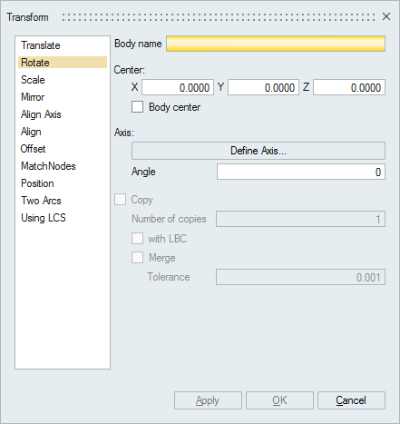Click the Center X coordinate field
This screenshot has height=424, width=400.
[x=178, y=87]
